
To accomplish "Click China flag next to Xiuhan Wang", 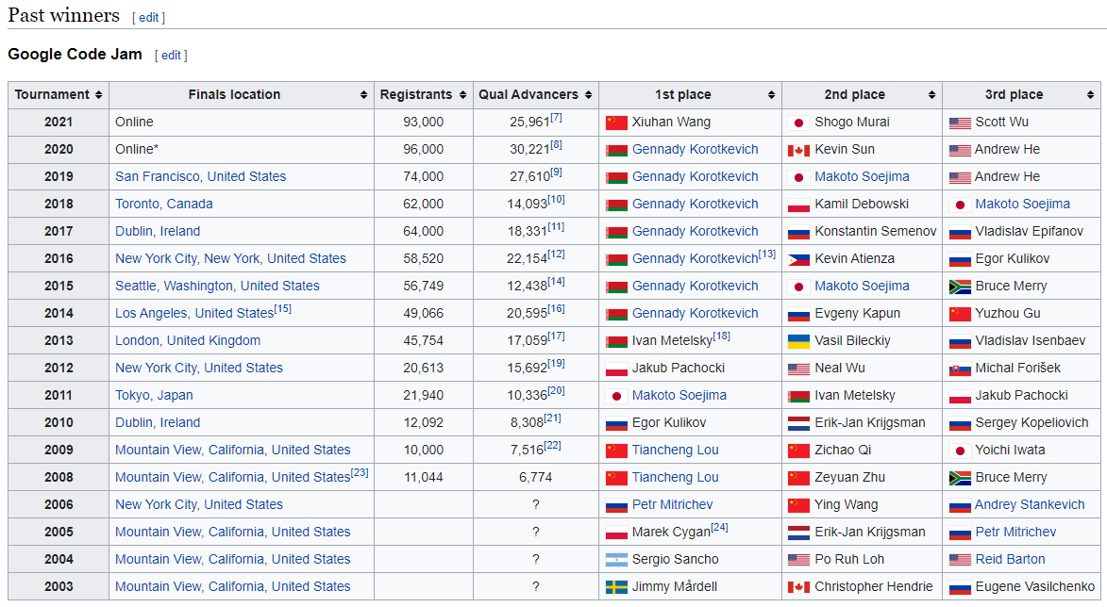I will pyautogui.click(x=616, y=123).
